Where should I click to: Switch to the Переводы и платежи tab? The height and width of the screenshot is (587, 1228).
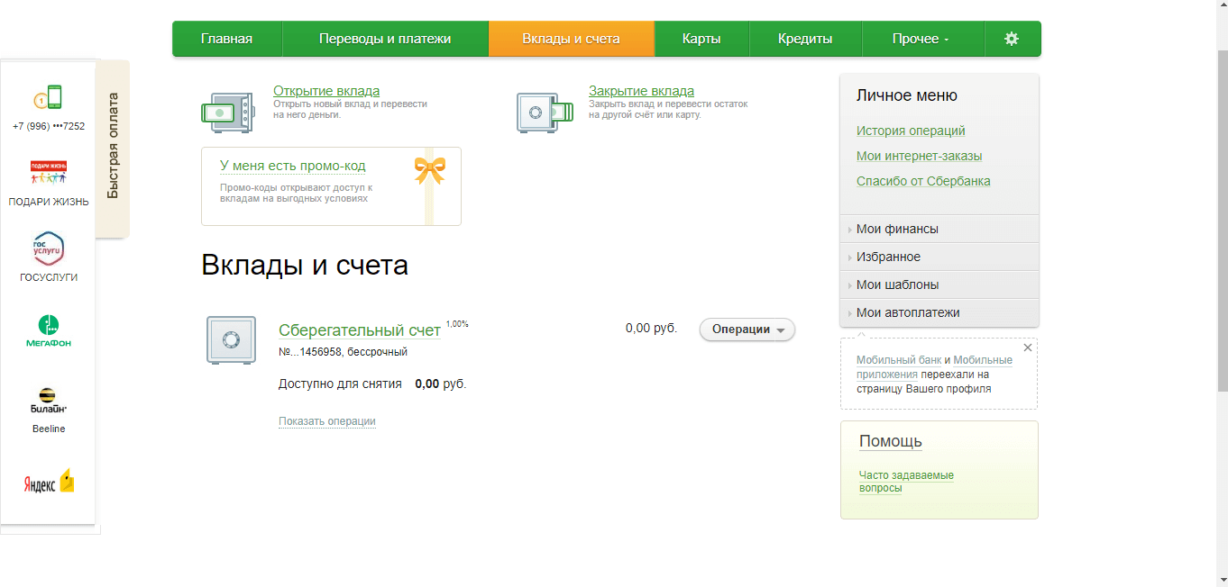(385, 39)
